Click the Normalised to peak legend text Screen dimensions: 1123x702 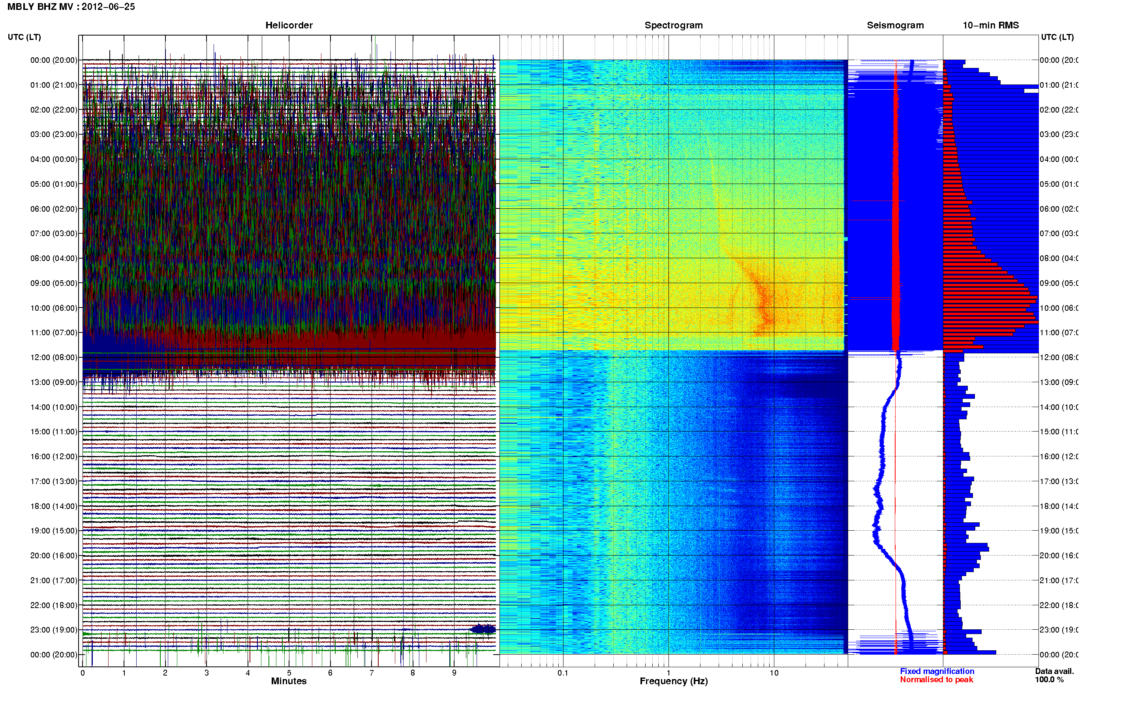click(936, 680)
